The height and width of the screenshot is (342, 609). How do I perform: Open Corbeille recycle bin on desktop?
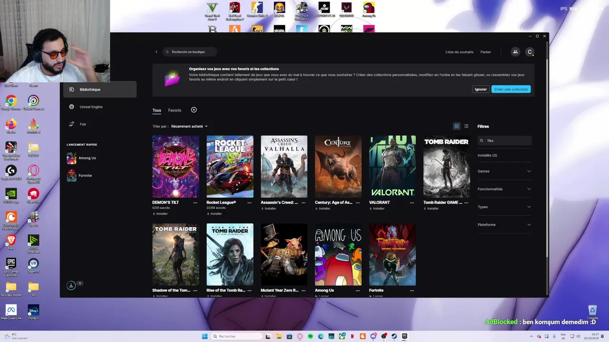[592, 312]
